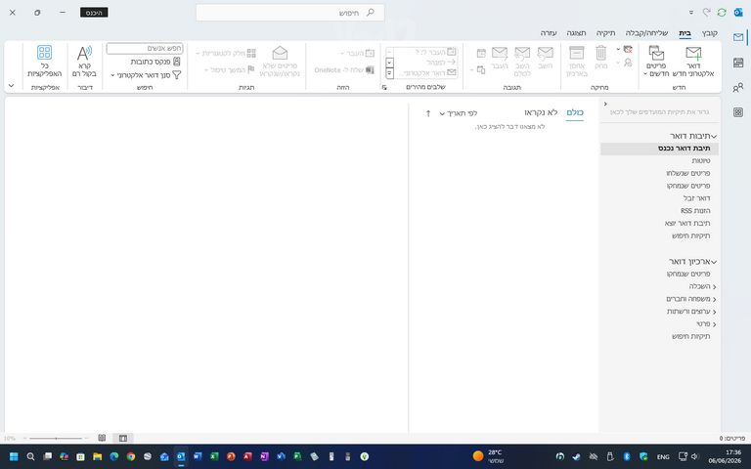Show Unread (לא נקראו) messages filter
Image resolution: width=751 pixels, height=469 pixels.
tap(541, 112)
